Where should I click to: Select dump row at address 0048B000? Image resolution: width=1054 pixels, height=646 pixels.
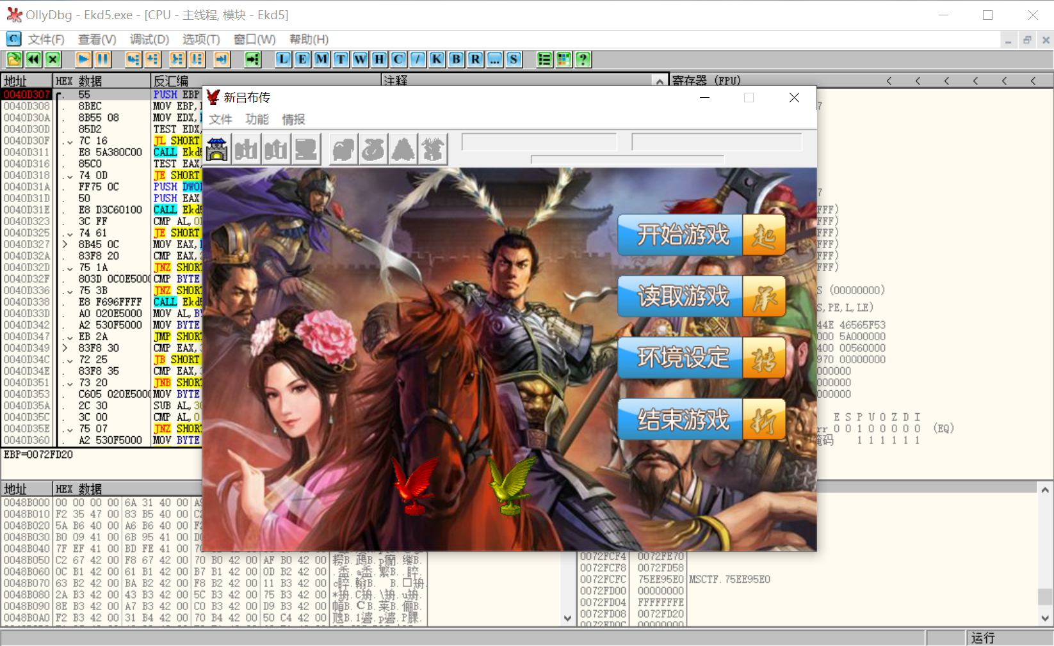pyautogui.click(x=102, y=503)
